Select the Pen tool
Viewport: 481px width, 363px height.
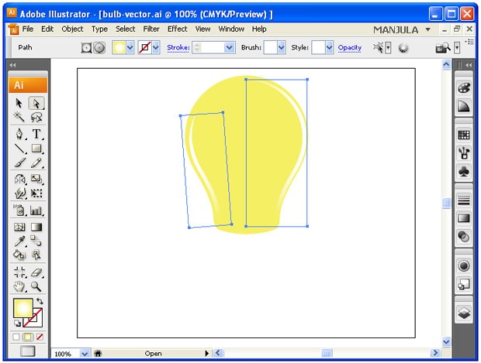[x=19, y=134]
